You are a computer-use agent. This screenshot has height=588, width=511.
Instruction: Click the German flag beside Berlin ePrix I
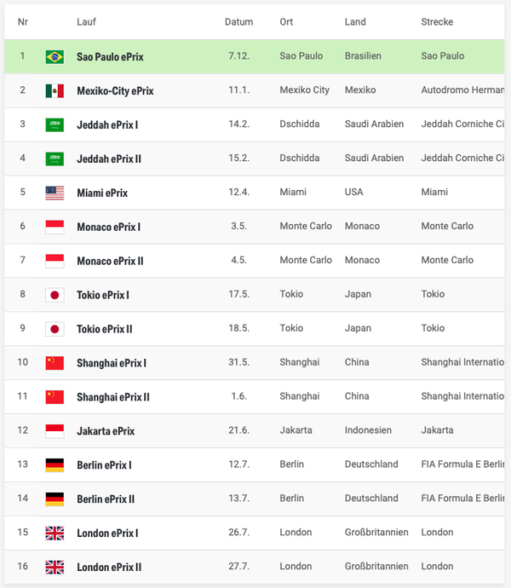(55, 465)
